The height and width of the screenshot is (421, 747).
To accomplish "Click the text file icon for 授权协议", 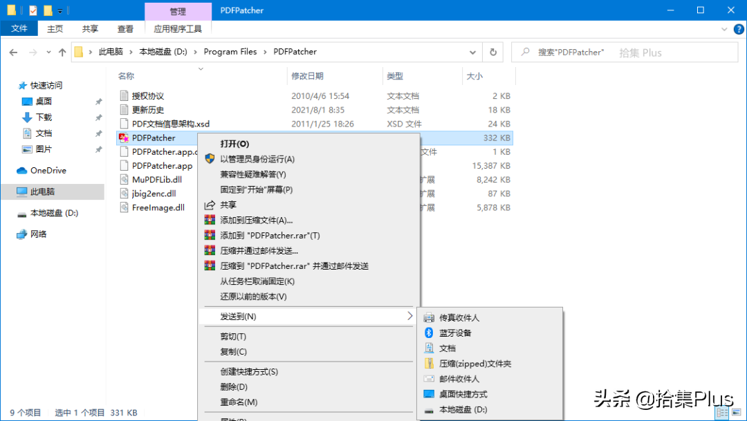I will click(x=124, y=95).
